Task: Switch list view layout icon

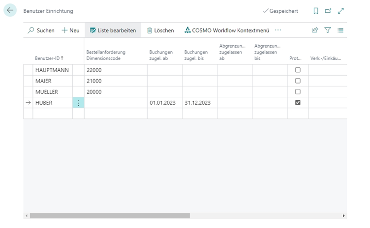Action: (340, 30)
